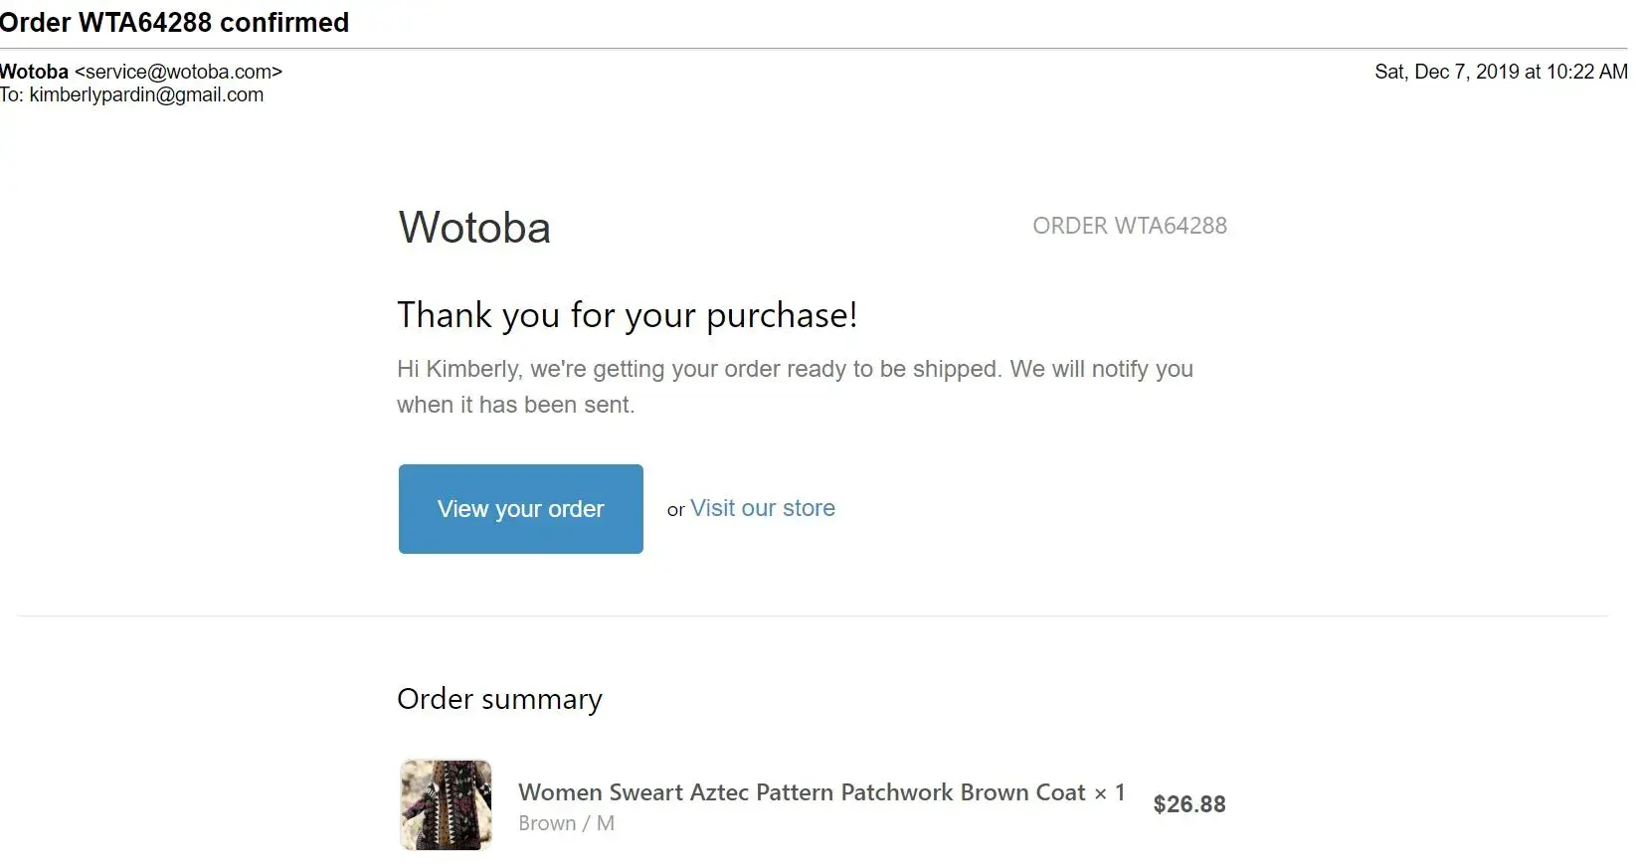Click the View your order button
Viewport: 1636px width, 866px height.
pos(520,509)
